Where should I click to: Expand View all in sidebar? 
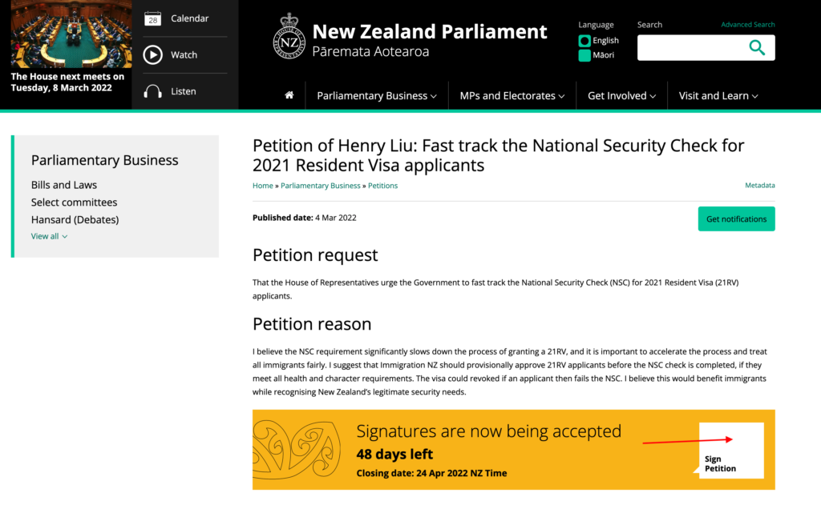[49, 236]
